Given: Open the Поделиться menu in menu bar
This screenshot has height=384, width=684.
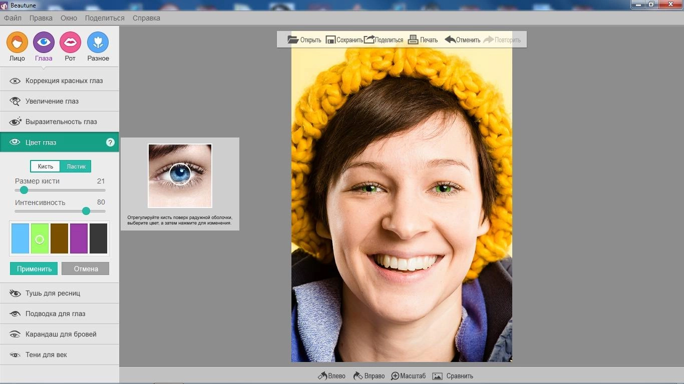Looking at the screenshot, I should tap(105, 18).
